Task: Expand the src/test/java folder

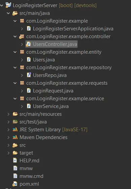Action: click(x=8, y=122)
